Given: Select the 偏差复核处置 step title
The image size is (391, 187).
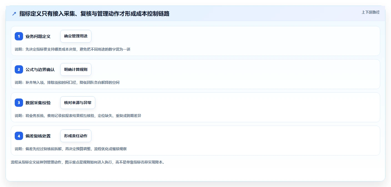Looking at the screenshot, I should pos(38,136).
